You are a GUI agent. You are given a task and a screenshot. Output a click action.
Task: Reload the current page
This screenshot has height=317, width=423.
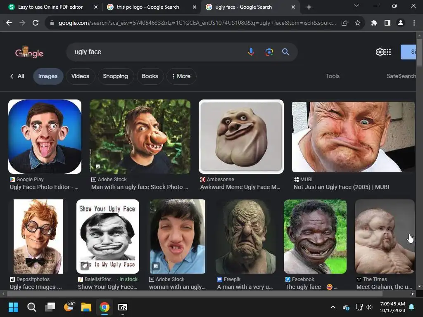click(36, 23)
